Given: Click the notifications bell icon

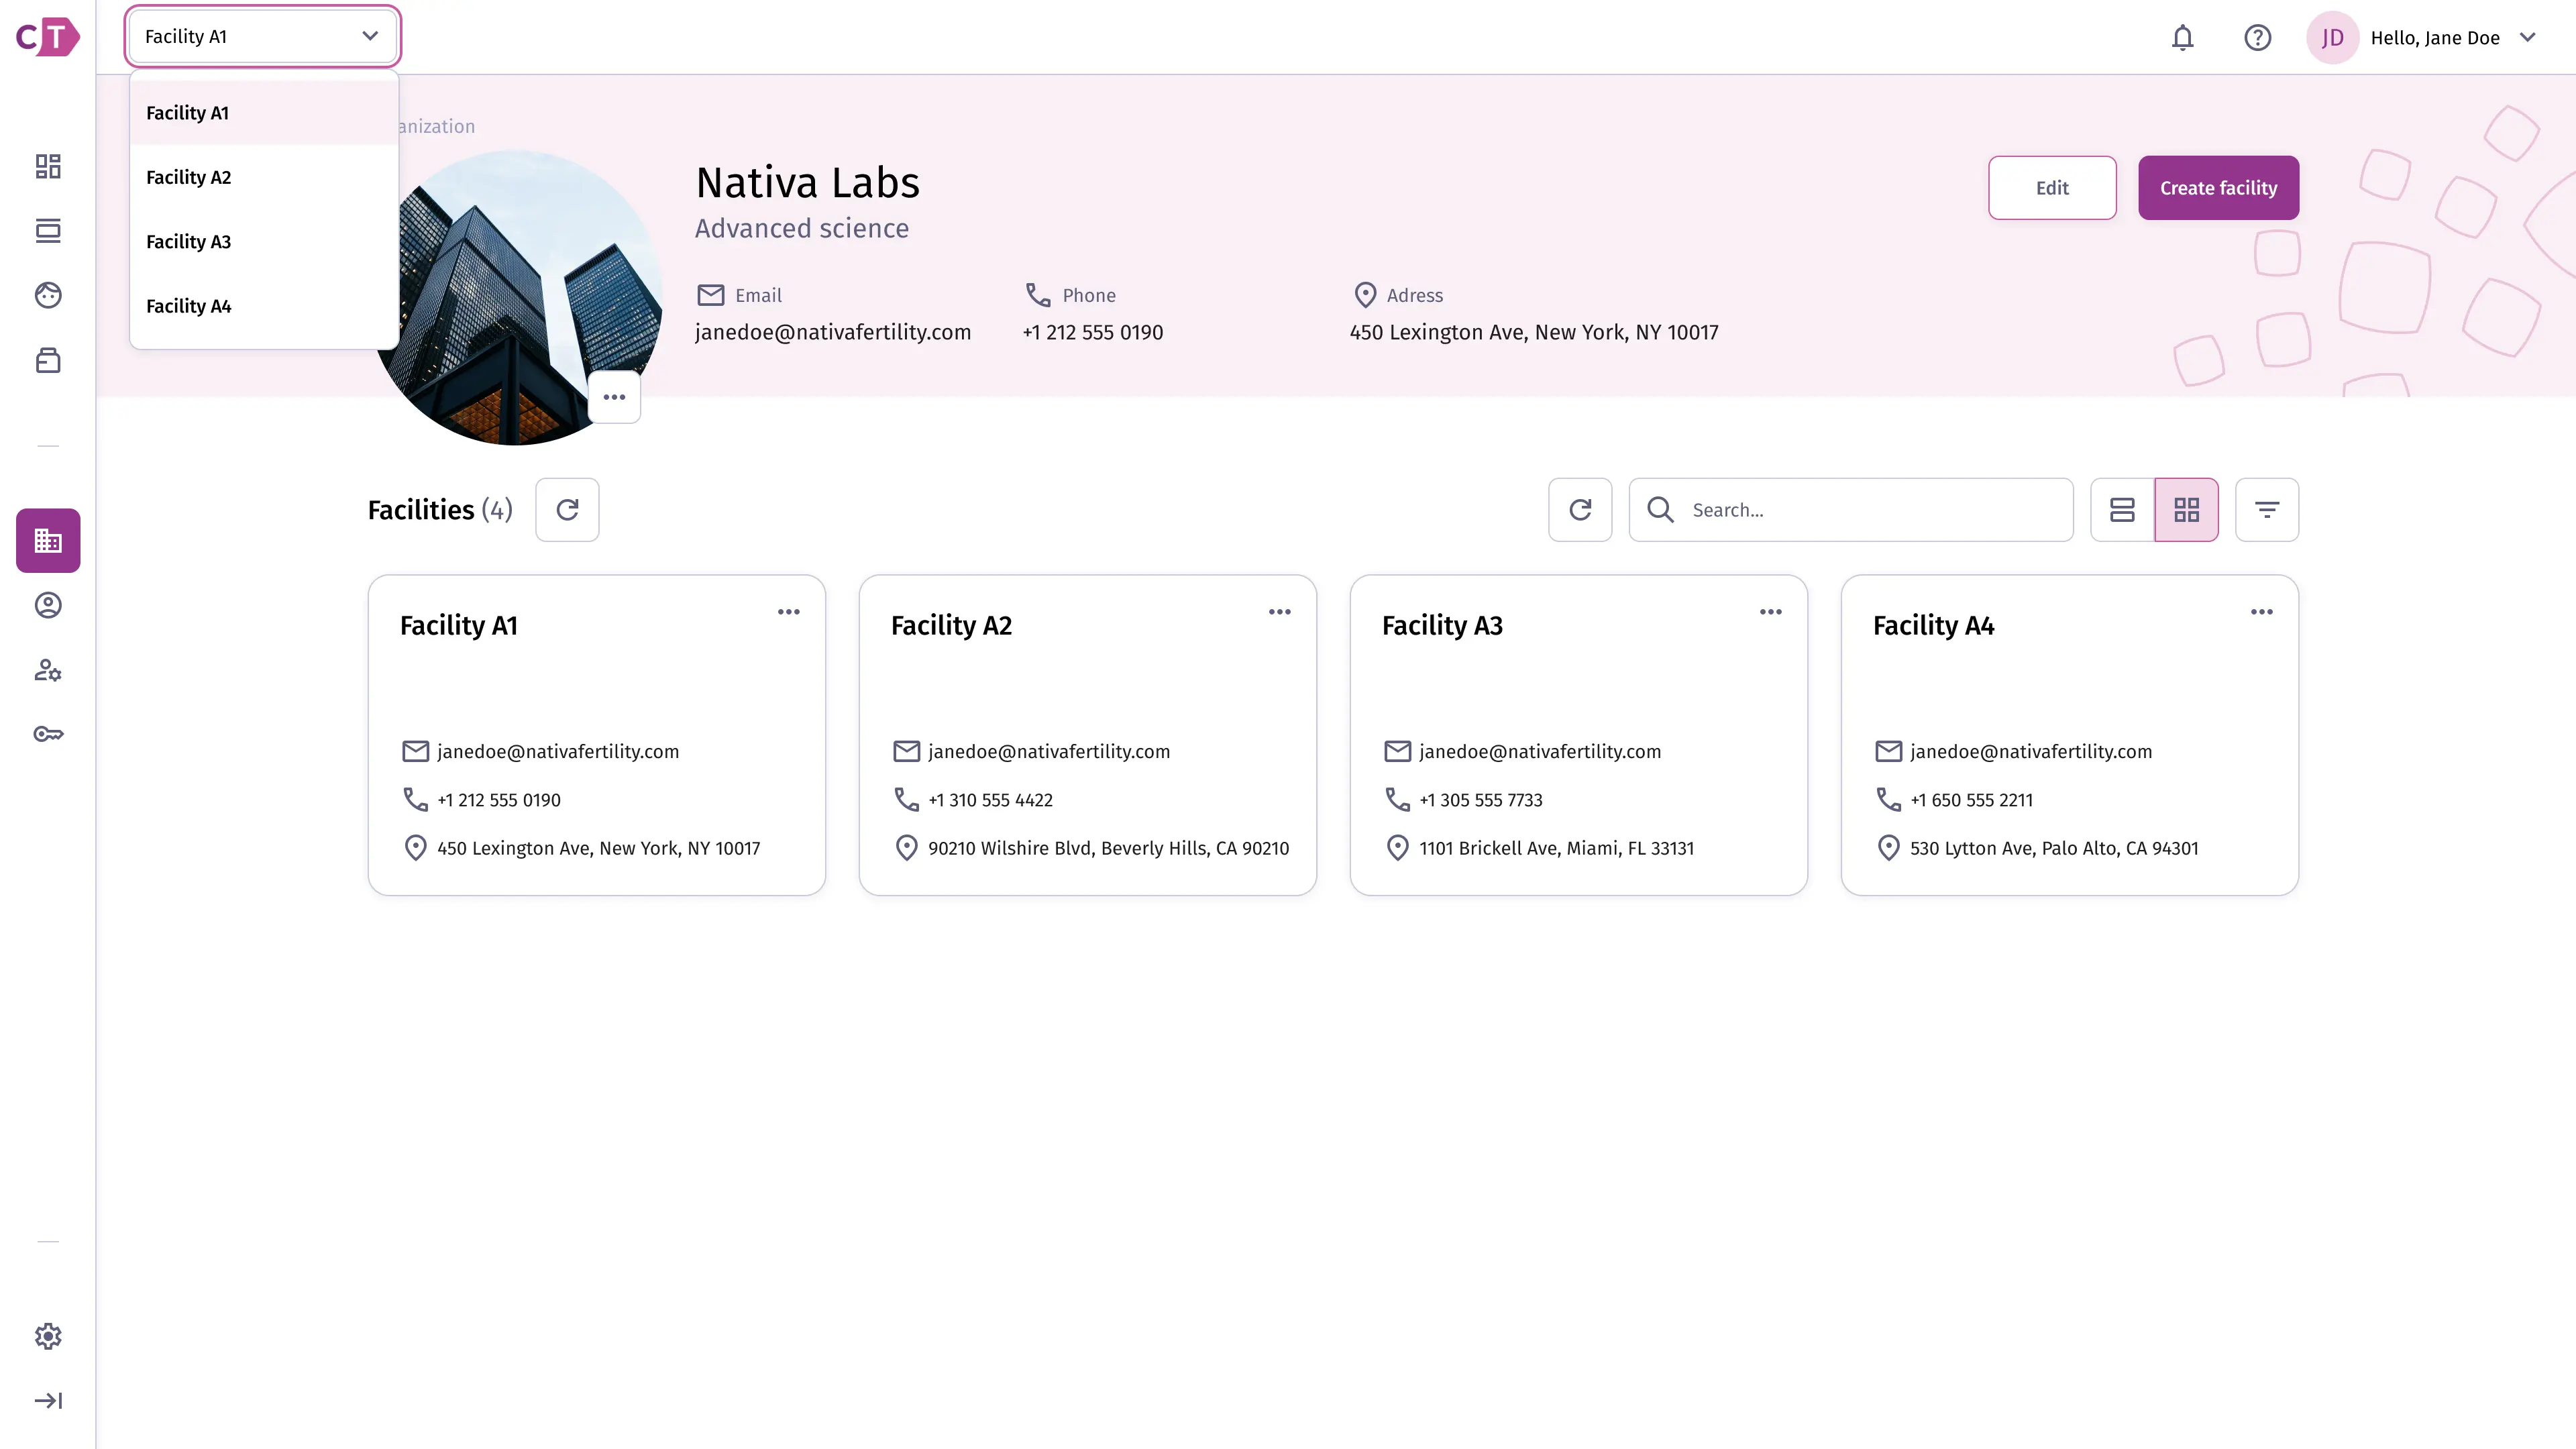Looking at the screenshot, I should 2182,38.
